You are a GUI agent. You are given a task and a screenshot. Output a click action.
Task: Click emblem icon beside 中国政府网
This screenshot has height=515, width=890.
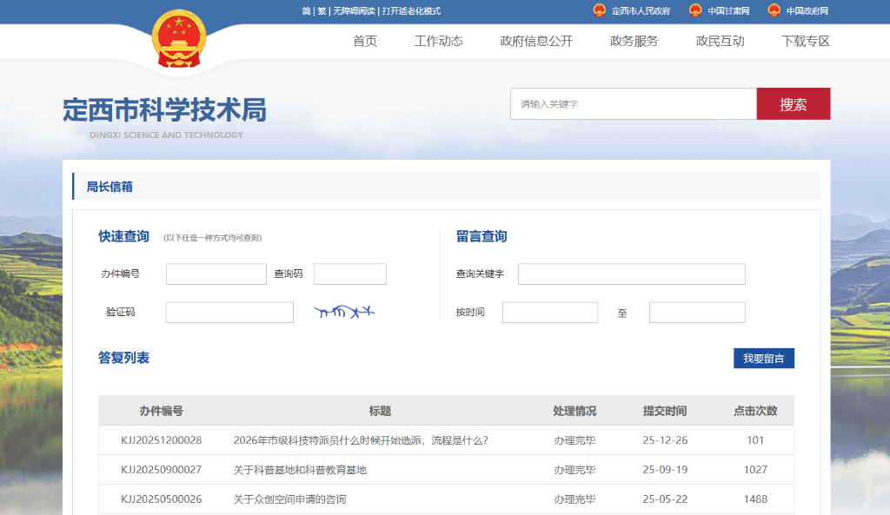[x=774, y=10]
